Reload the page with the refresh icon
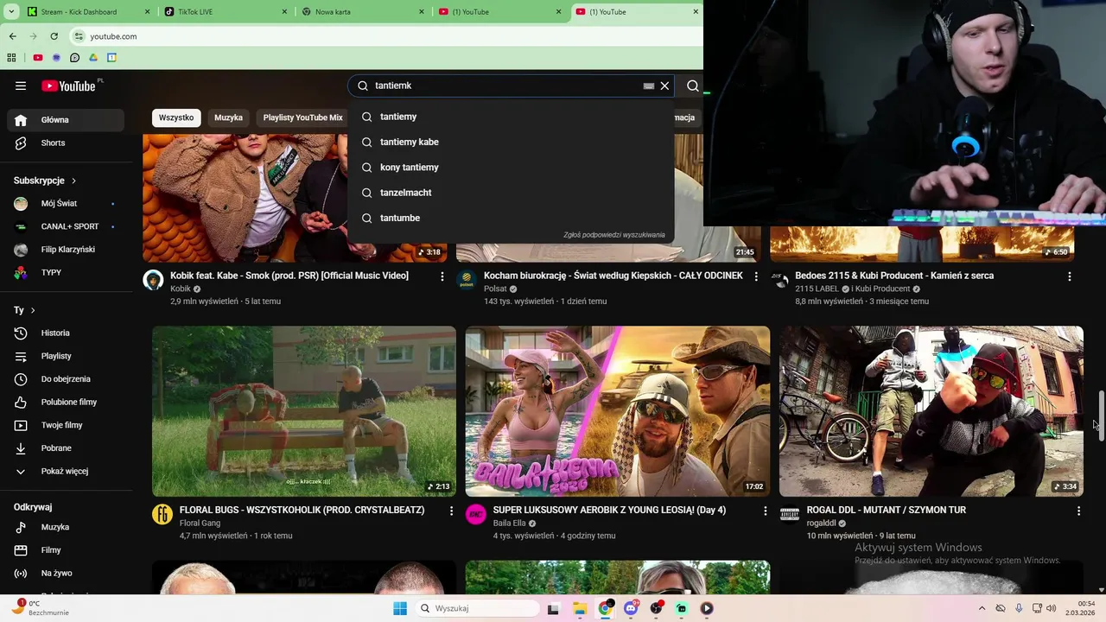Image resolution: width=1106 pixels, height=622 pixels. pyautogui.click(x=54, y=36)
